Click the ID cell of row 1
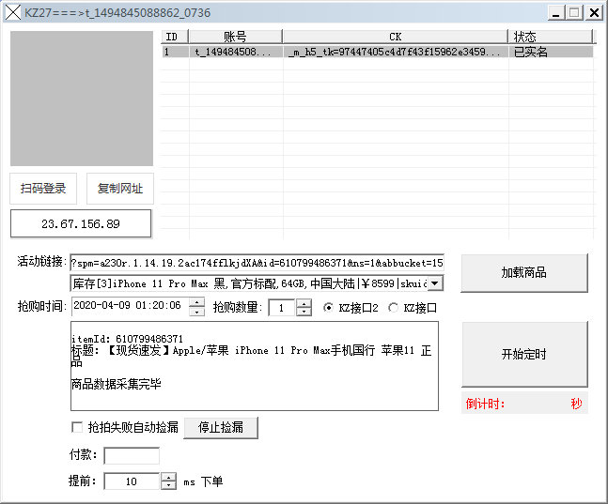The width and height of the screenshot is (608, 504). tap(175, 52)
